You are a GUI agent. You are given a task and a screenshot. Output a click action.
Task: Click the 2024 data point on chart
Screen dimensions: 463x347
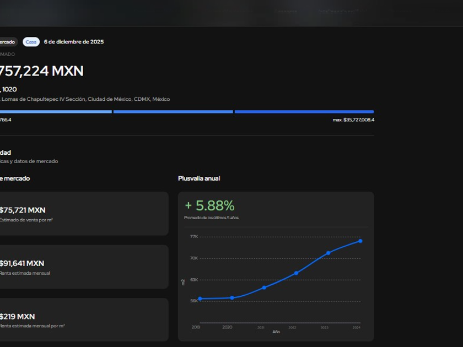tap(360, 241)
